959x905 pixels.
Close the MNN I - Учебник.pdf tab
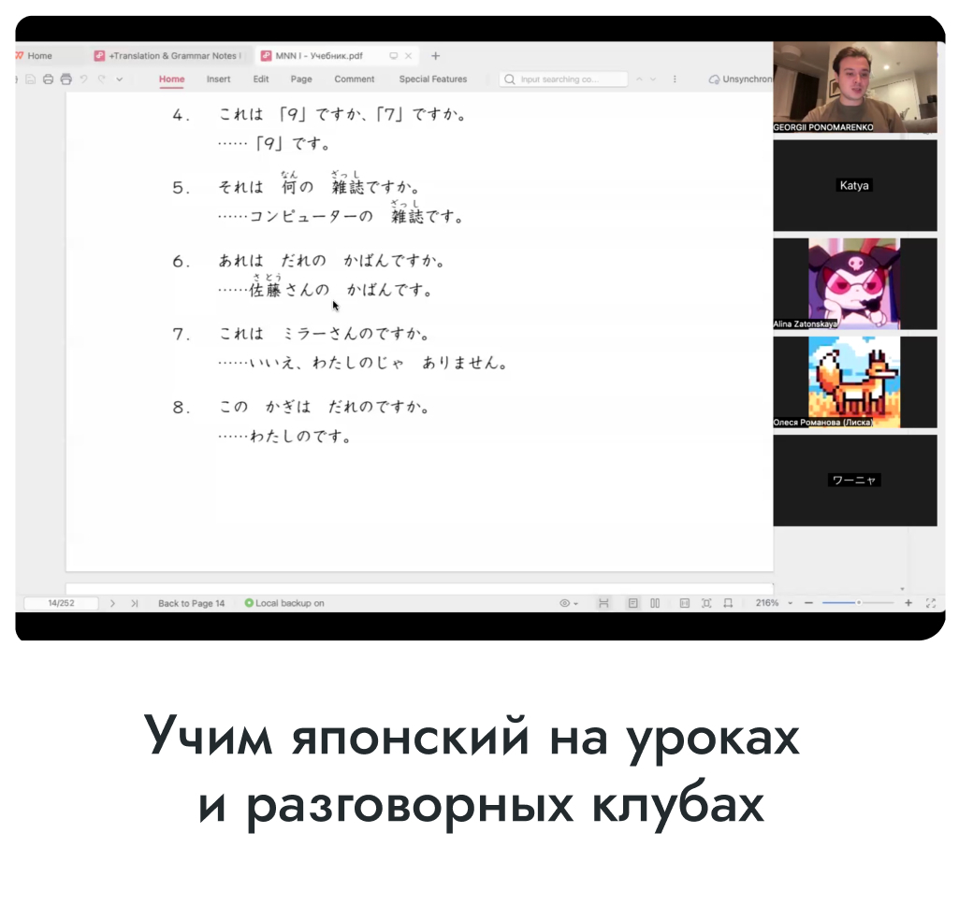click(408, 55)
